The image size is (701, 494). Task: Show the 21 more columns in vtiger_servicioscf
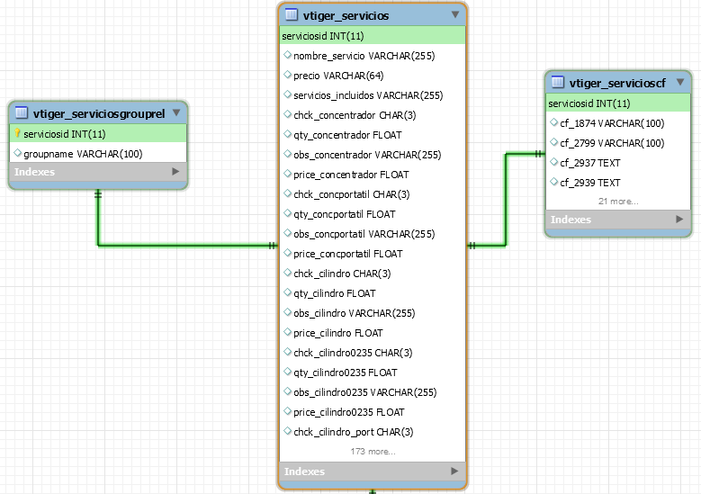pyautogui.click(x=618, y=202)
